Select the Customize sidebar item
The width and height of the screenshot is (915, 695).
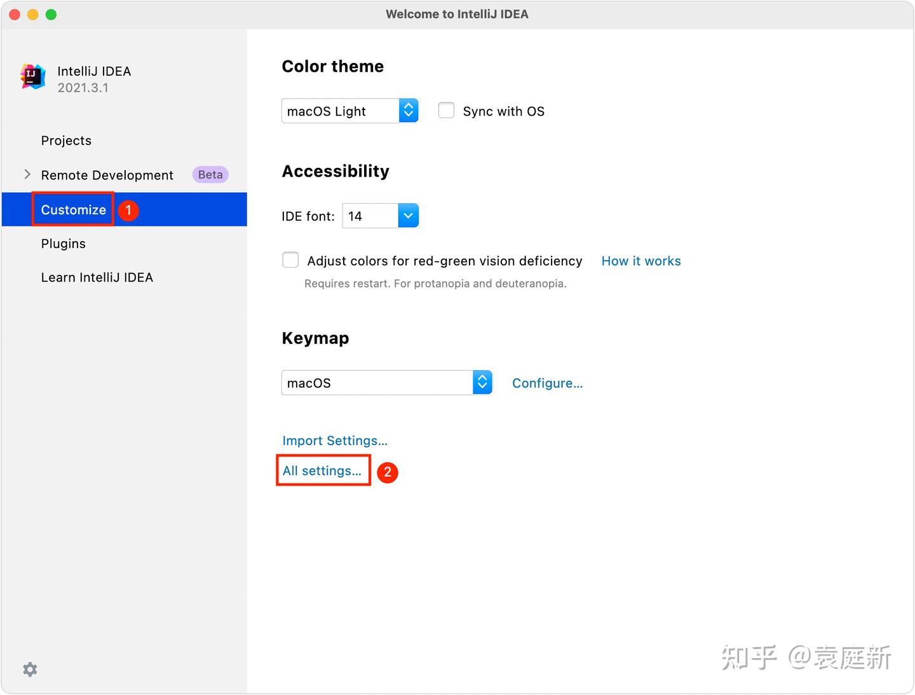[x=124, y=209]
